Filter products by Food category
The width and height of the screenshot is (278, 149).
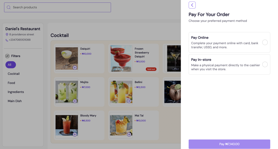click(11, 83)
